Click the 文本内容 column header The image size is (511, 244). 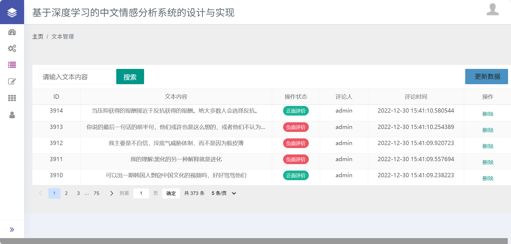[176, 97]
